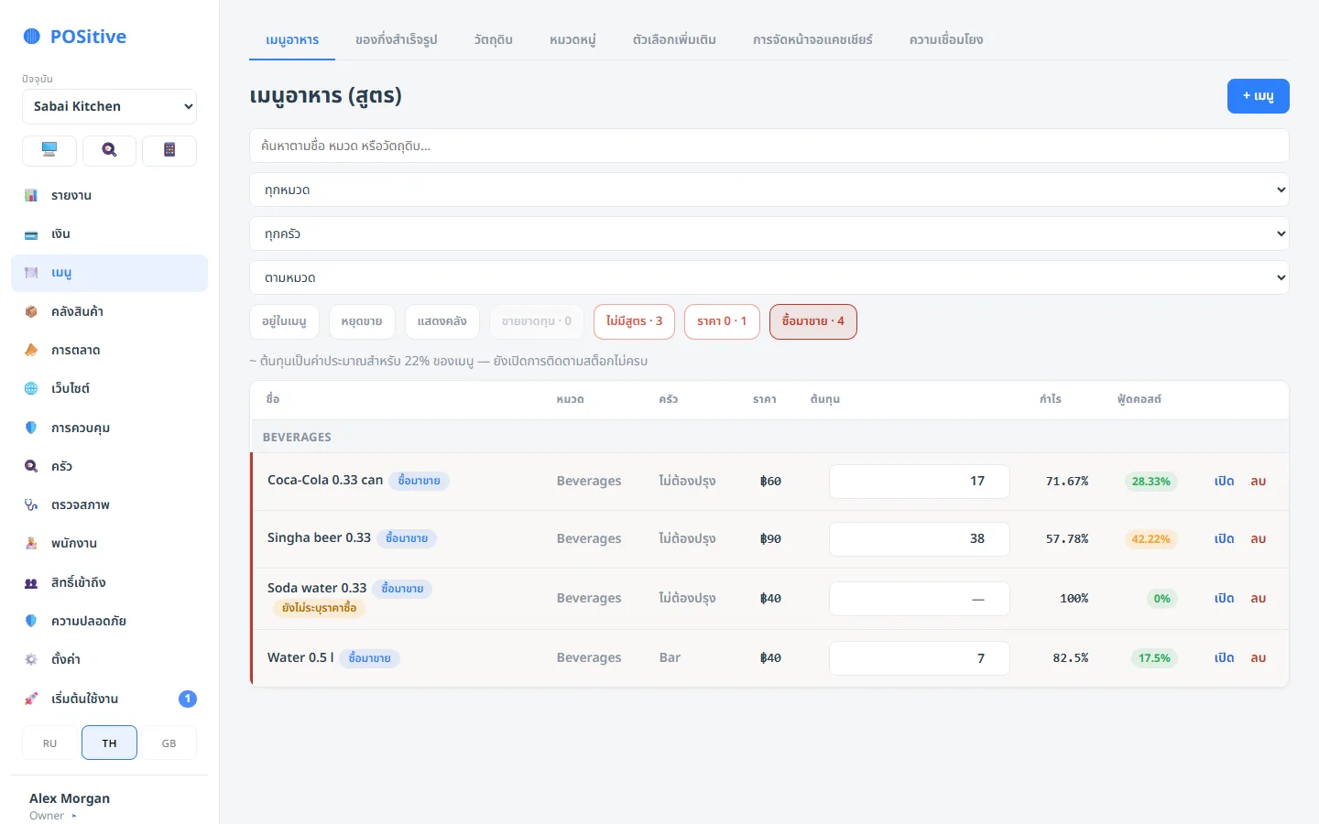Click the cost field for Water 0.5 l
The image size is (1319, 824).
click(x=920, y=658)
